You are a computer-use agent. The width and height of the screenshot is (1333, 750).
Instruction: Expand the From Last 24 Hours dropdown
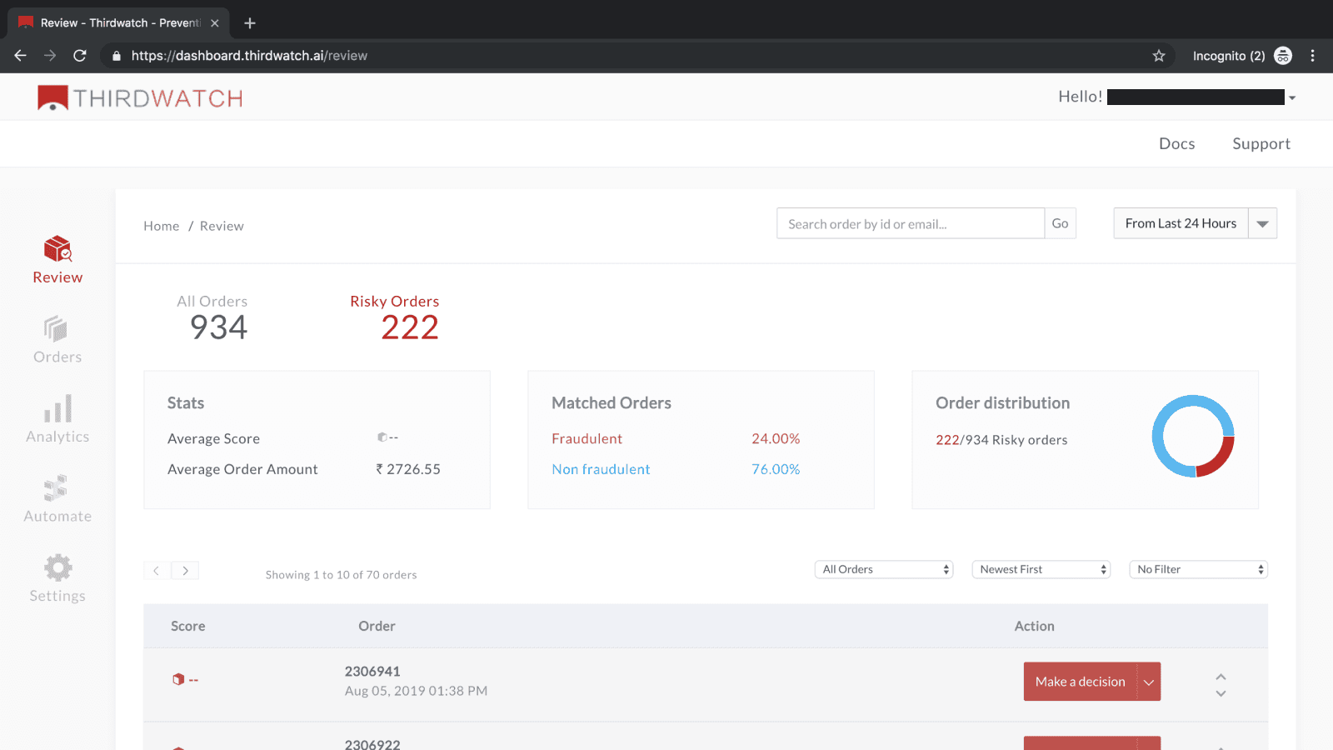click(x=1262, y=223)
